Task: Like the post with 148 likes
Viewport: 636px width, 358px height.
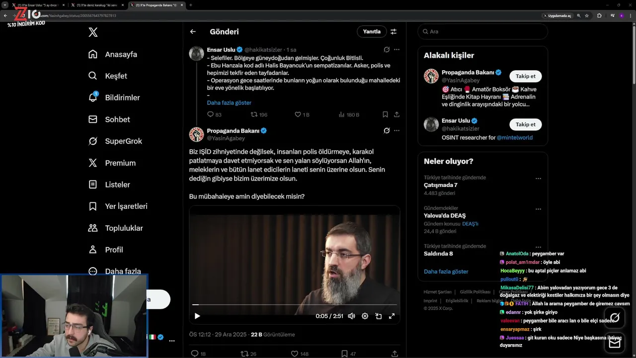Action: click(300, 354)
